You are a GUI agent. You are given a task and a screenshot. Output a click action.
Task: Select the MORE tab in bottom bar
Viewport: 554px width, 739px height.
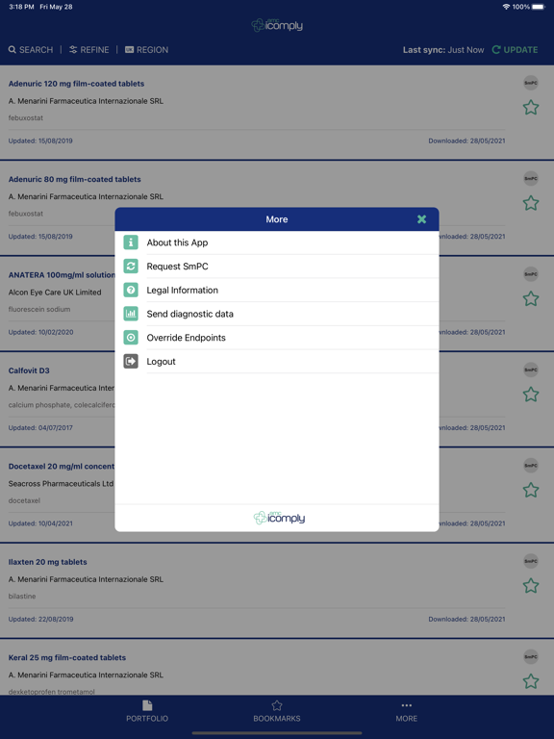click(x=407, y=712)
